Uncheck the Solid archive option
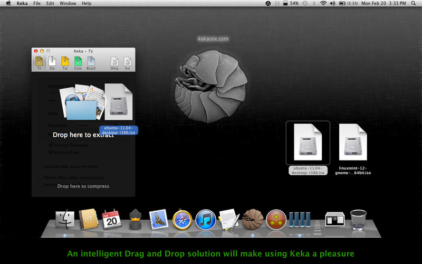The height and width of the screenshot is (264, 422). pos(51,152)
